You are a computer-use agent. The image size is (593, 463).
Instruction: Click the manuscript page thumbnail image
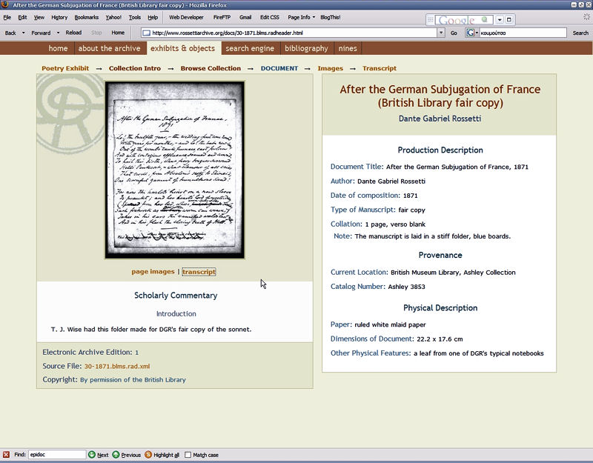pos(174,170)
